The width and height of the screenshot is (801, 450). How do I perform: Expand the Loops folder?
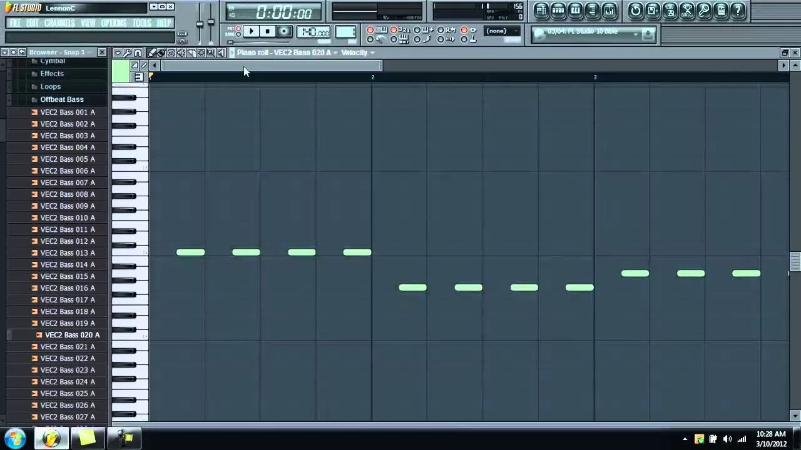(x=51, y=86)
